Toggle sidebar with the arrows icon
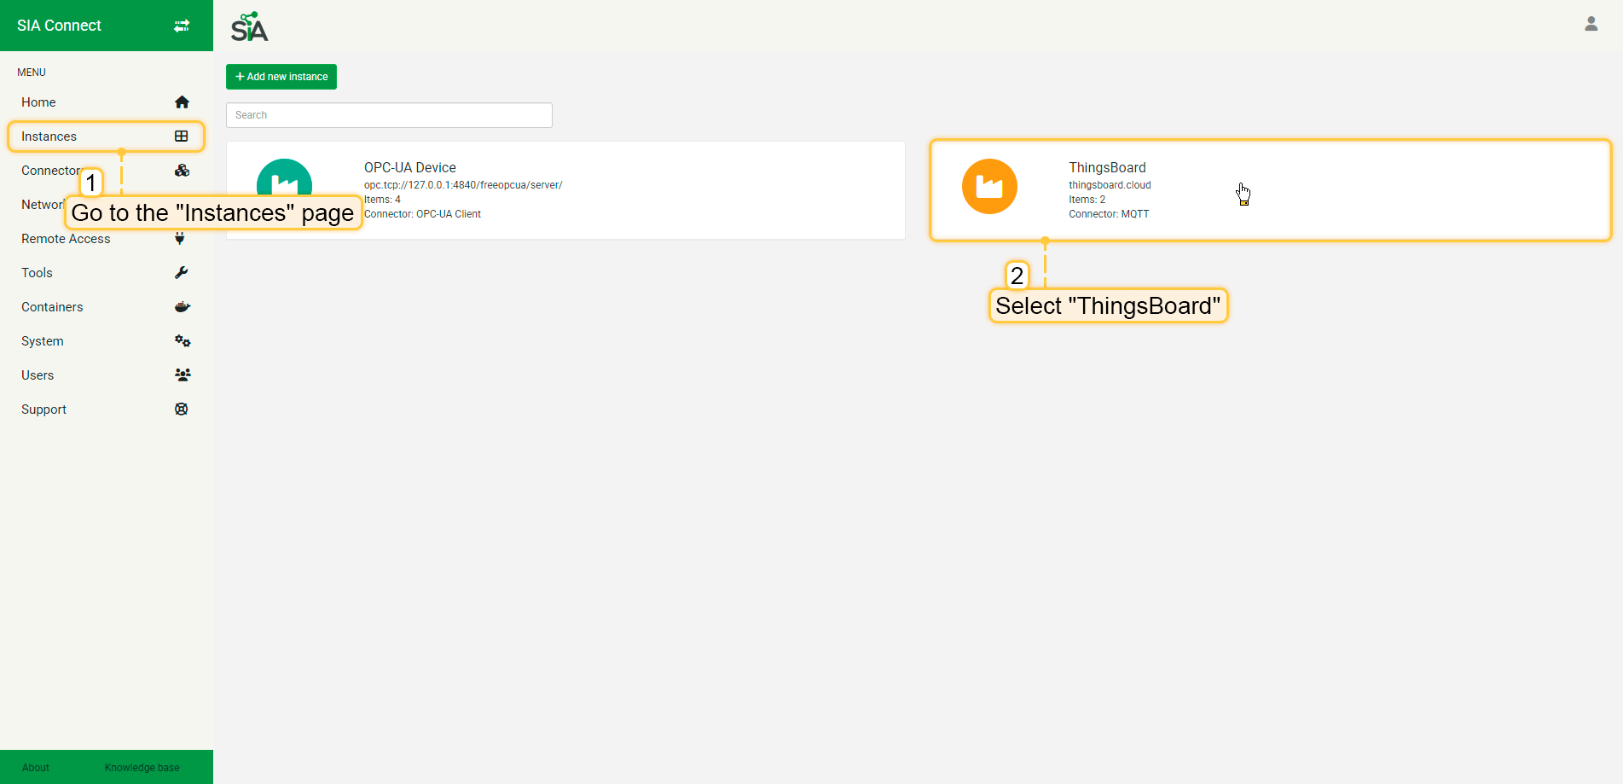 click(182, 26)
